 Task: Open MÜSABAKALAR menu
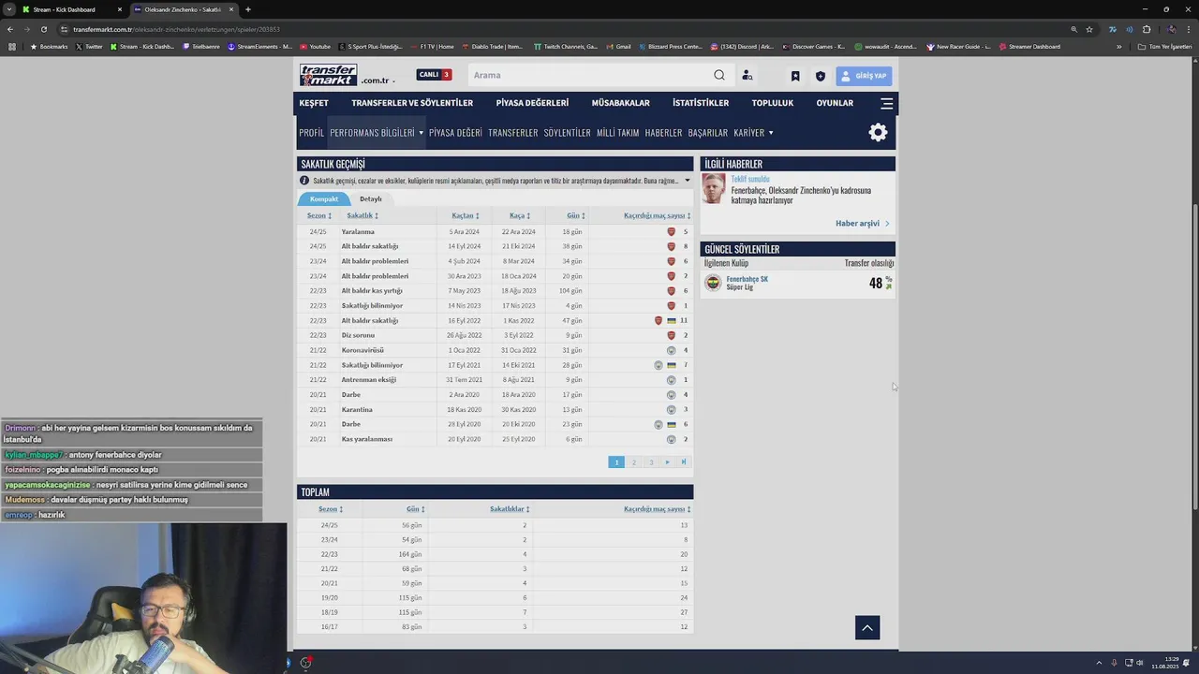click(620, 103)
